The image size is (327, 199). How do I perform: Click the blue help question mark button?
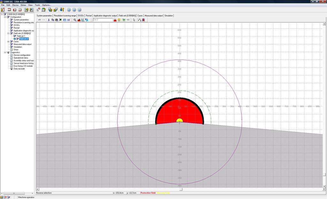click(79, 10)
